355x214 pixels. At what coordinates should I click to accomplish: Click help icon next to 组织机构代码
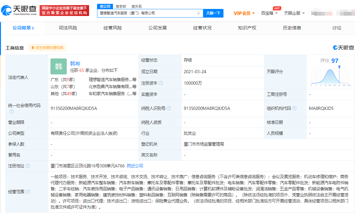[x=294, y=109]
